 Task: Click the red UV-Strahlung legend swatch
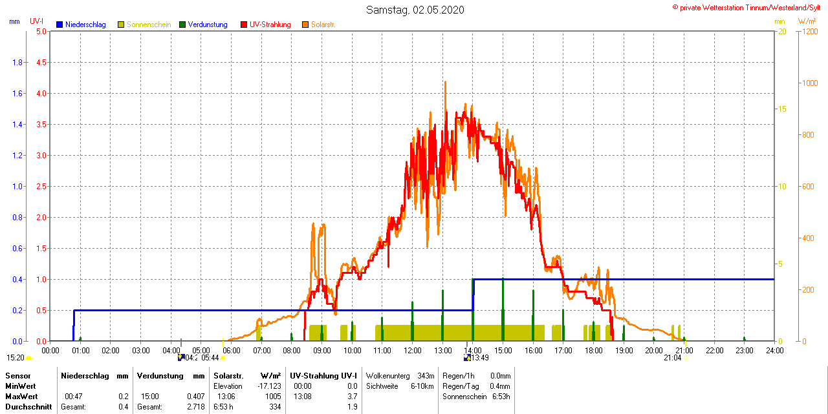click(x=244, y=25)
